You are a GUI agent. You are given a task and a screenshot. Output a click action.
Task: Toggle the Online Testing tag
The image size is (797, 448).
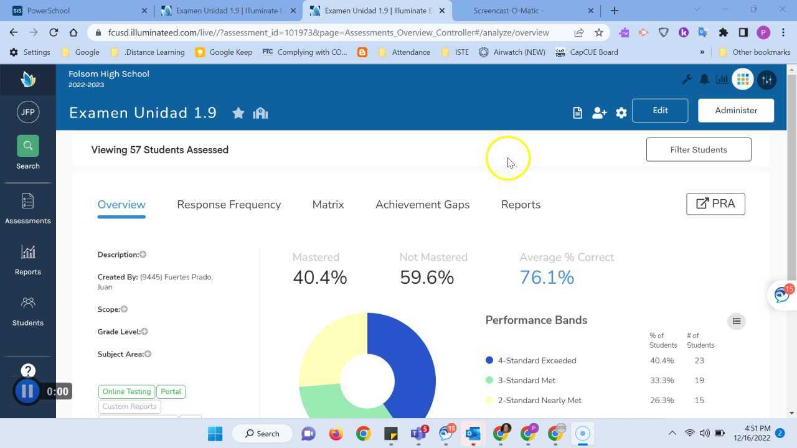click(126, 392)
